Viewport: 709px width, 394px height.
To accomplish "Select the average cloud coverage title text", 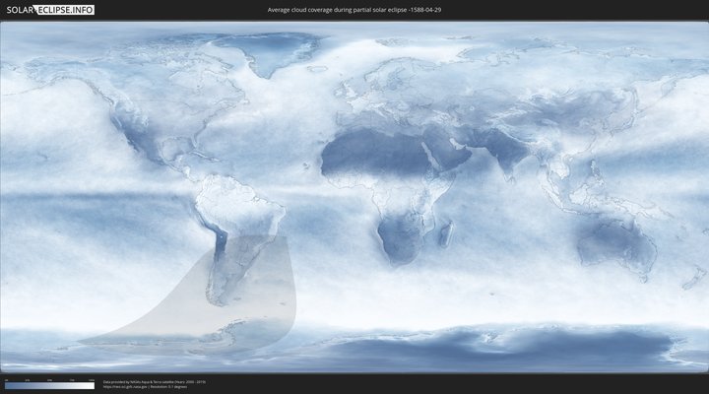I will point(354,9).
